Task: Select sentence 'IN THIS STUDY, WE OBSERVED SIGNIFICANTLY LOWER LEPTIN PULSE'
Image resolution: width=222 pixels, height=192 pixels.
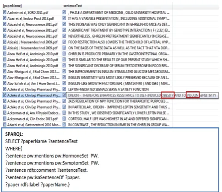Action: coord(119,113)
